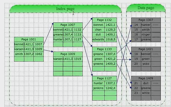Select "bennet" name in Page 1421
This screenshot has height=107, width=171.
(x=146, y=54)
